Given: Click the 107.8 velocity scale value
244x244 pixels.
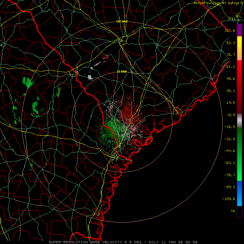Looking at the screenshot, I should 230,30.
